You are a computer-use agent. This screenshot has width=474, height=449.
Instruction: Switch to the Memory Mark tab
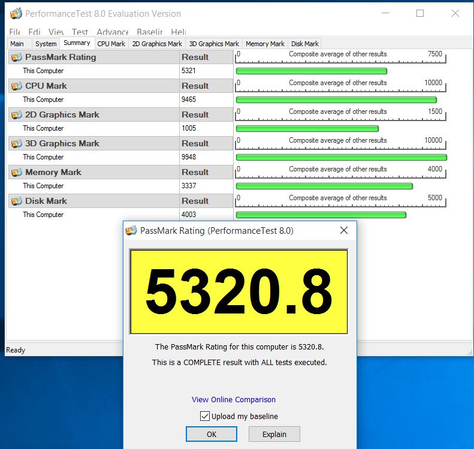pos(265,44)
